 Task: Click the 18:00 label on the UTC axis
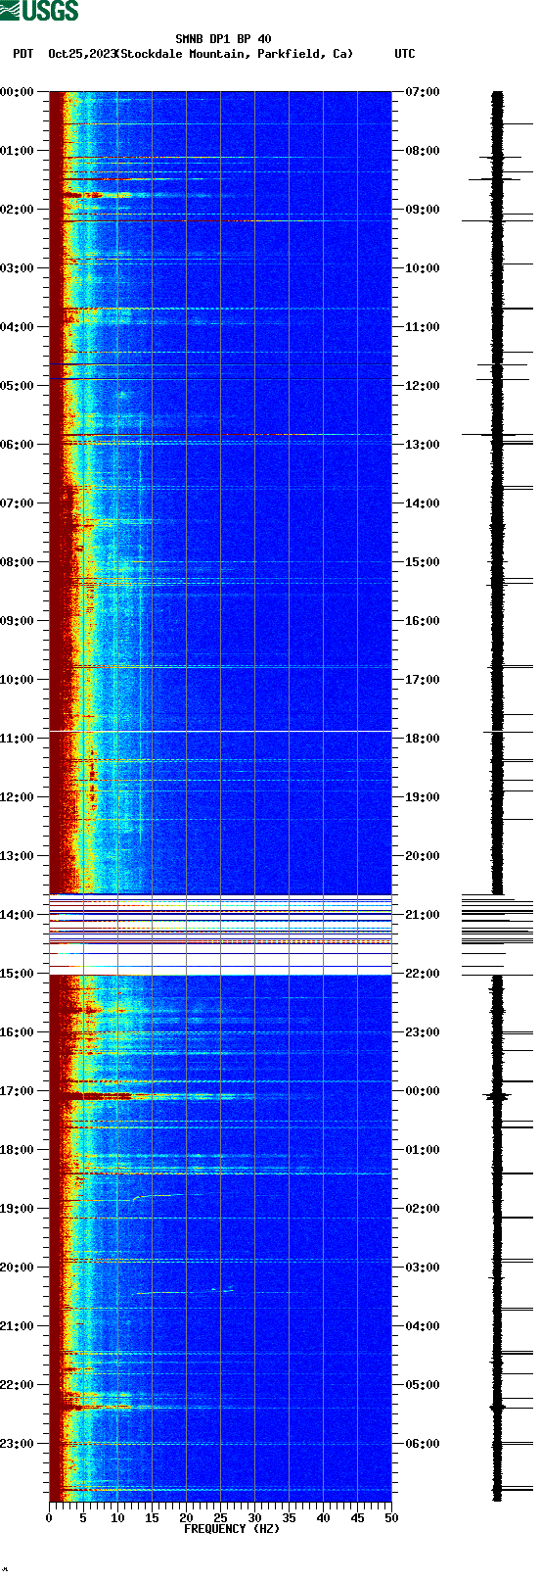click(x=423, y=739)
